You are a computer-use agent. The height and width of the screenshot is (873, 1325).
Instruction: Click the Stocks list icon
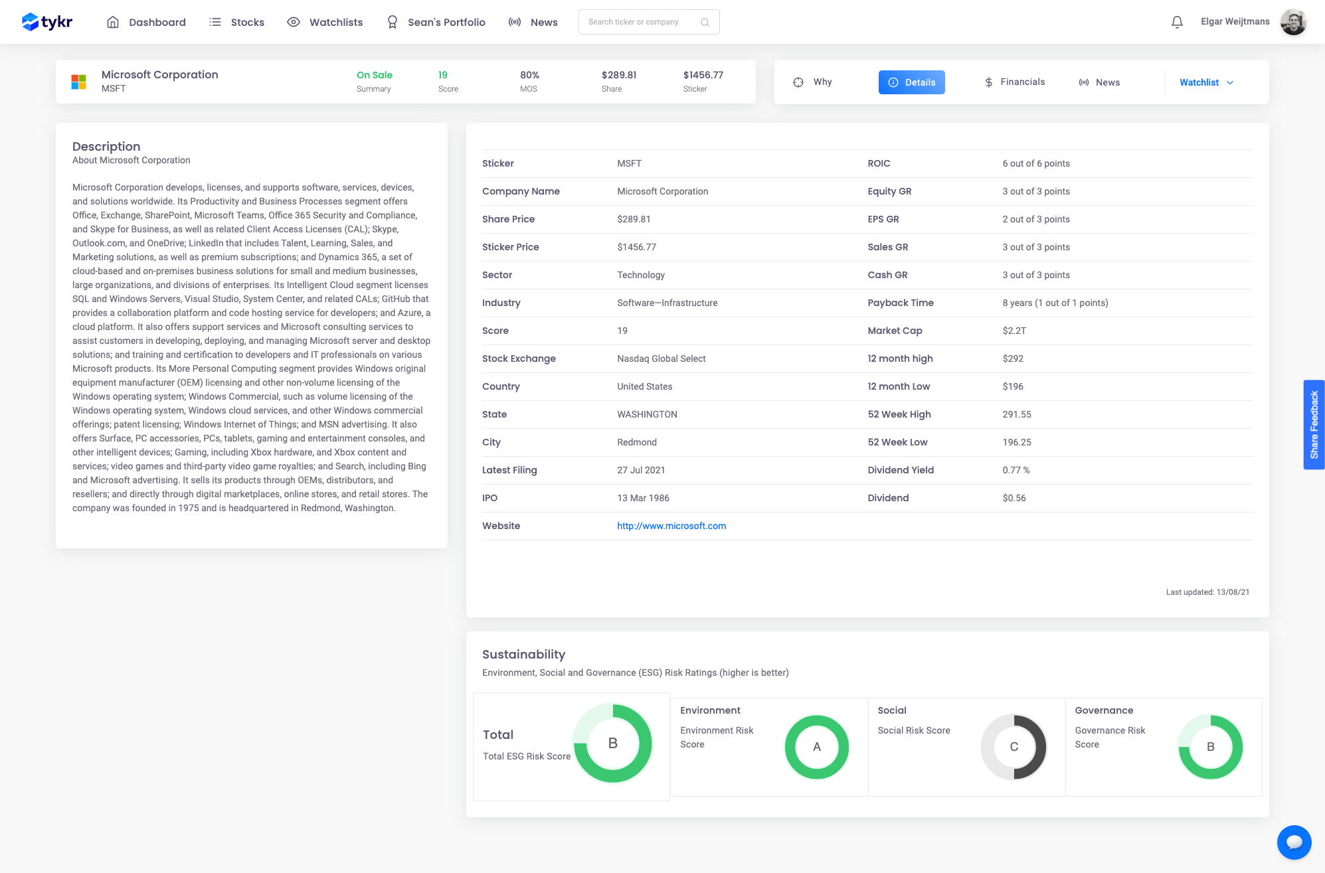[215, 22]
